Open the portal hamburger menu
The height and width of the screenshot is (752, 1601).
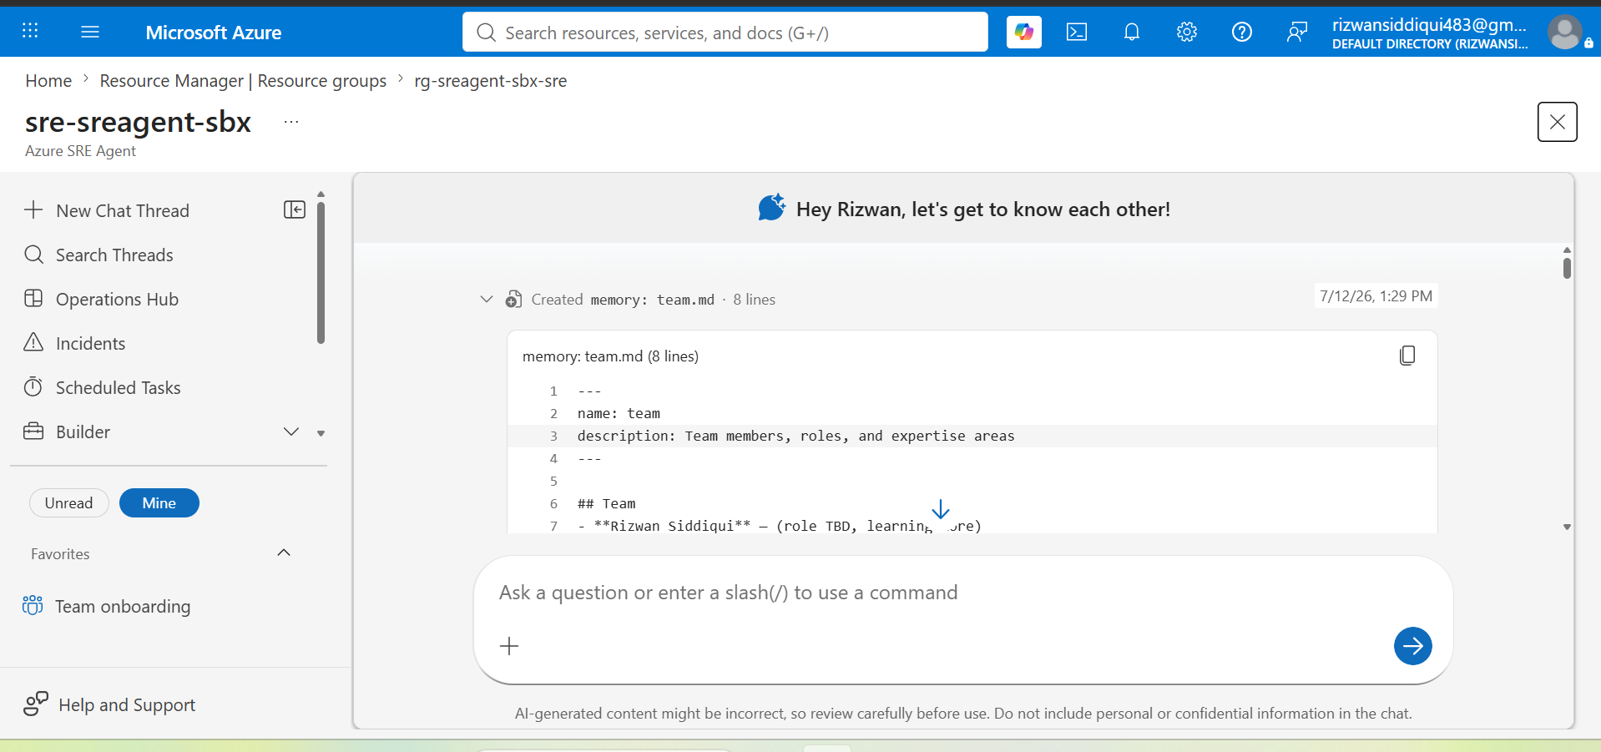(x=90, y=32)
